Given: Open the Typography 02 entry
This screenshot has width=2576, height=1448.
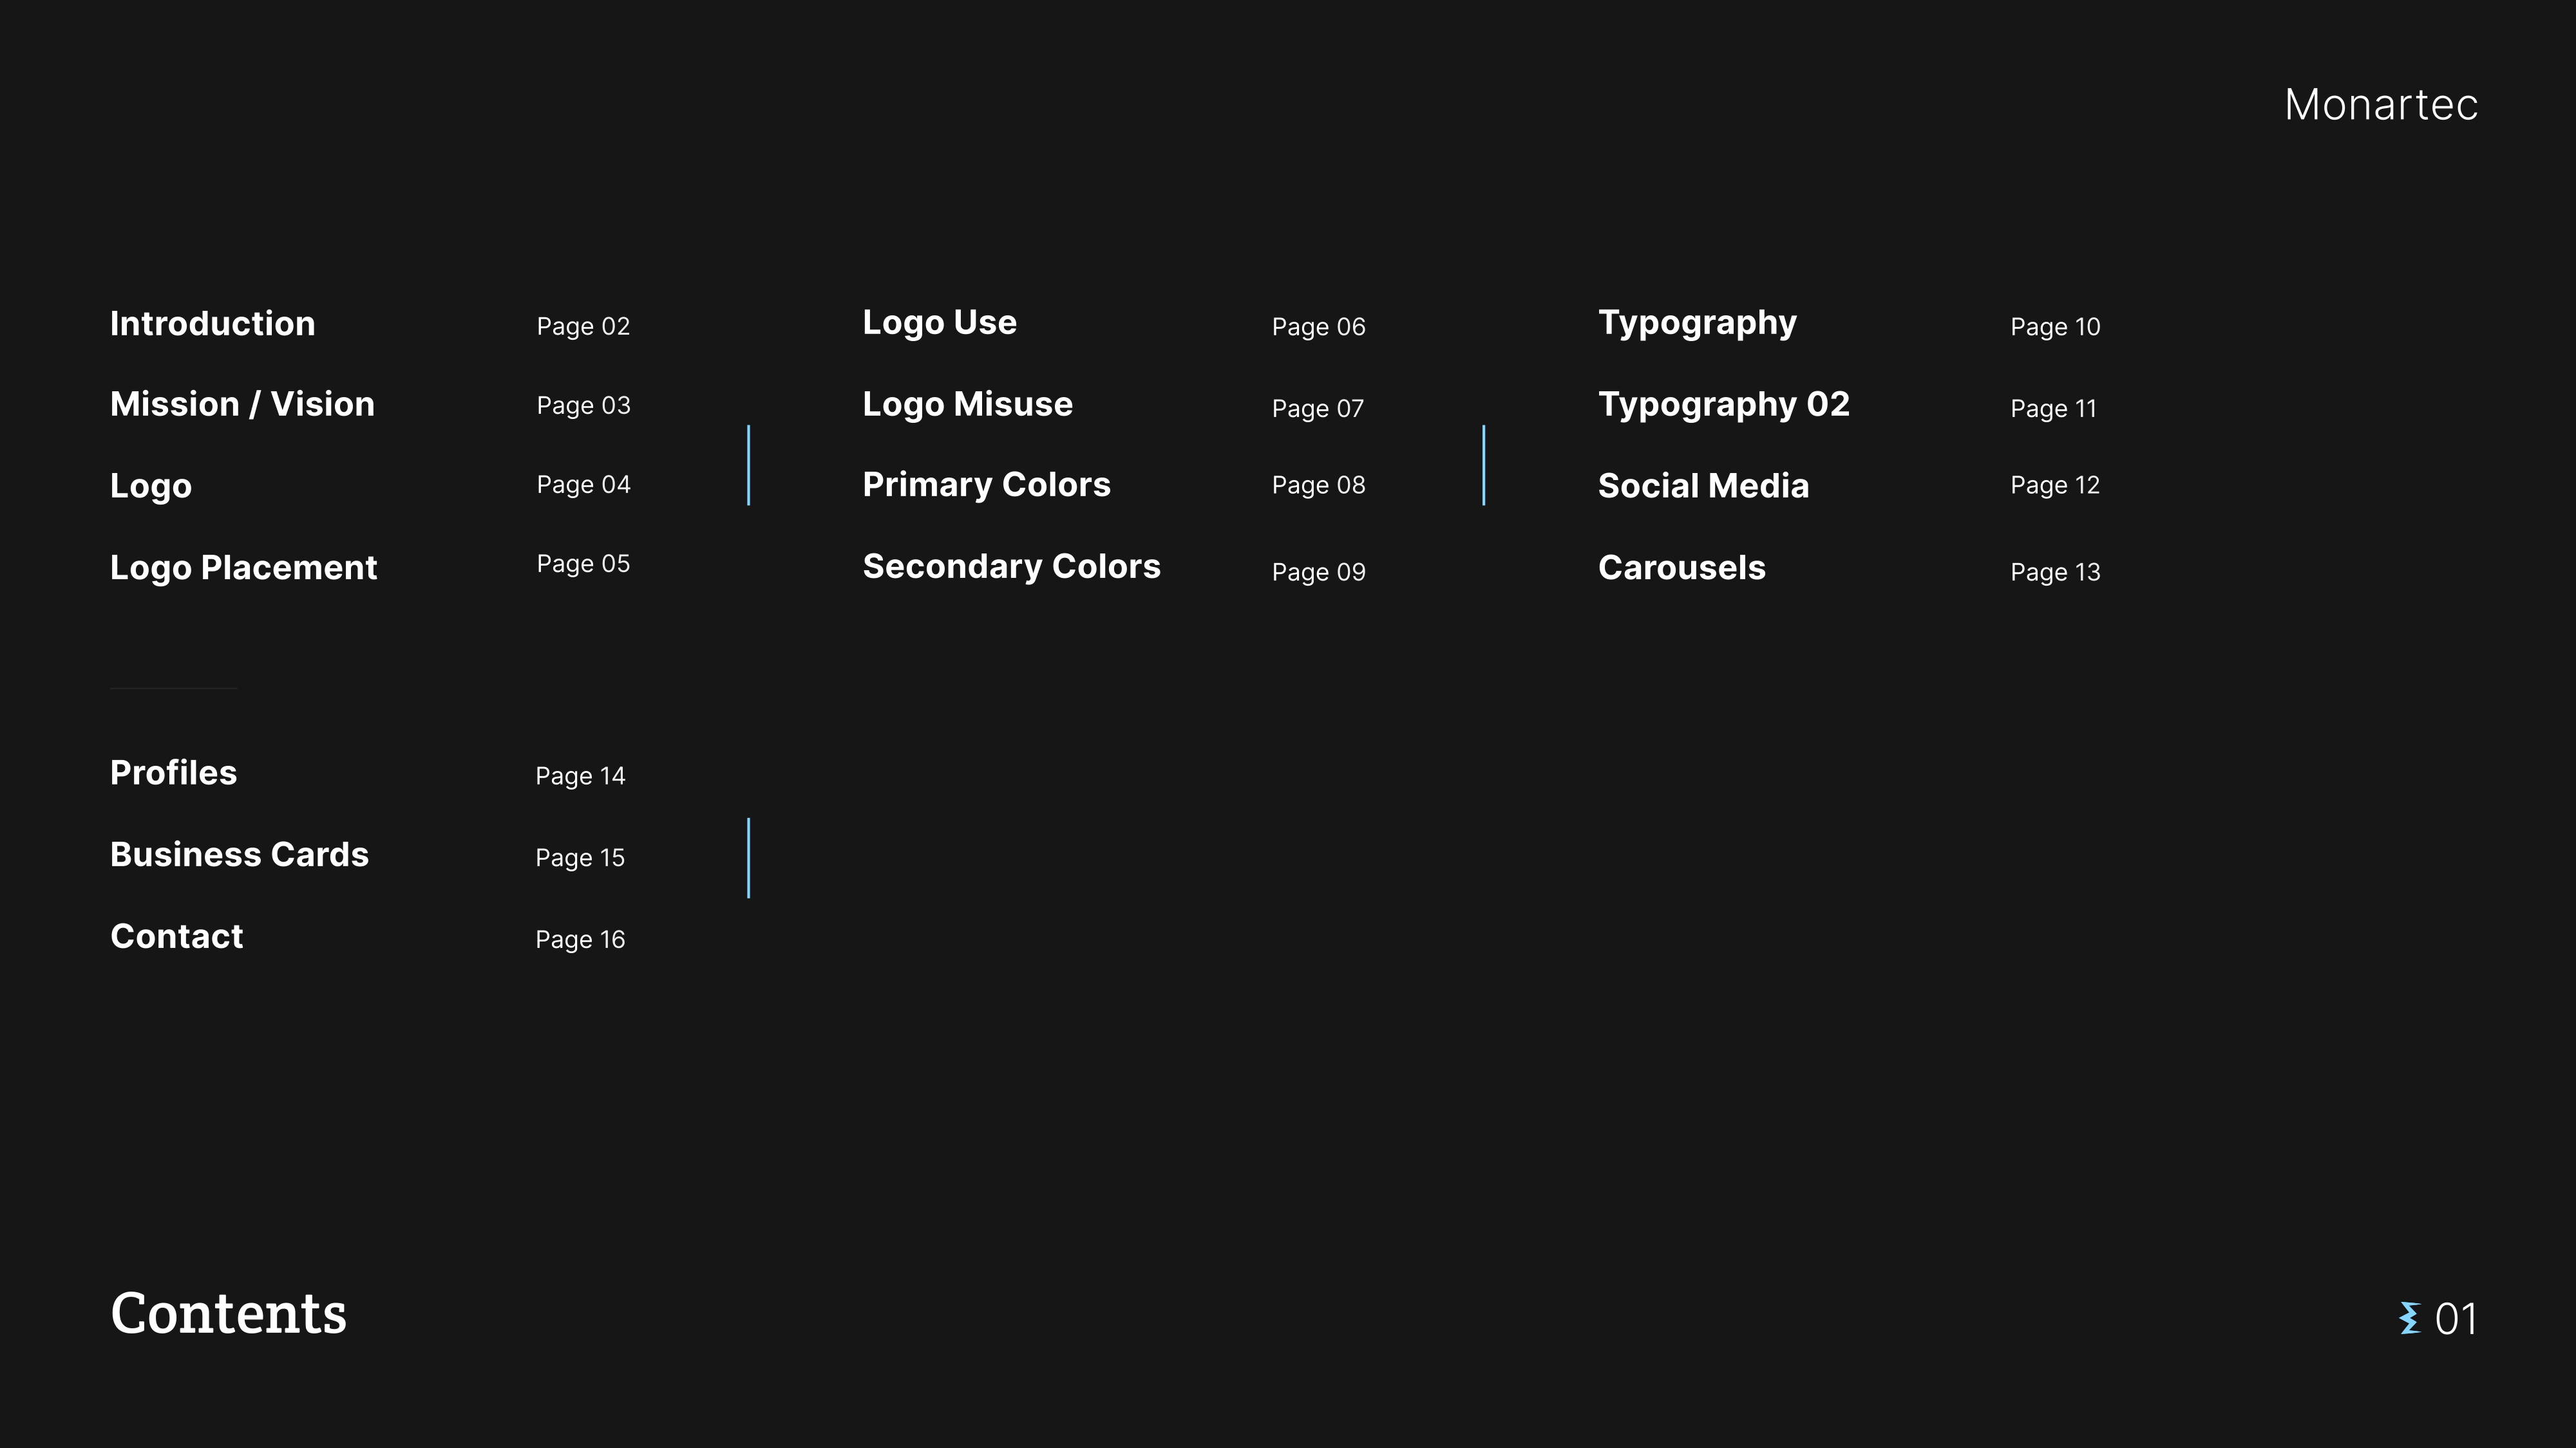Looking at the screenshot, I should 1723,405.
